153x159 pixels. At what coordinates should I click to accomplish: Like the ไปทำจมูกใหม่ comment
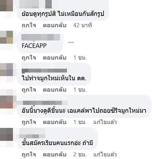[29, 90]
